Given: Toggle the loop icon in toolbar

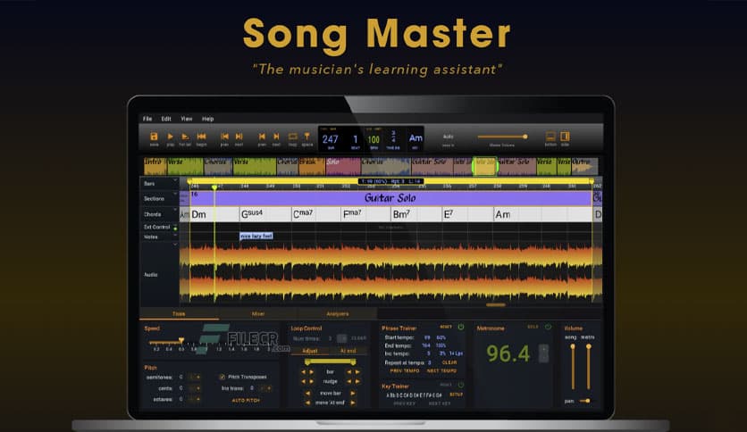Looking at the screenshot, I should pos(292,137).
